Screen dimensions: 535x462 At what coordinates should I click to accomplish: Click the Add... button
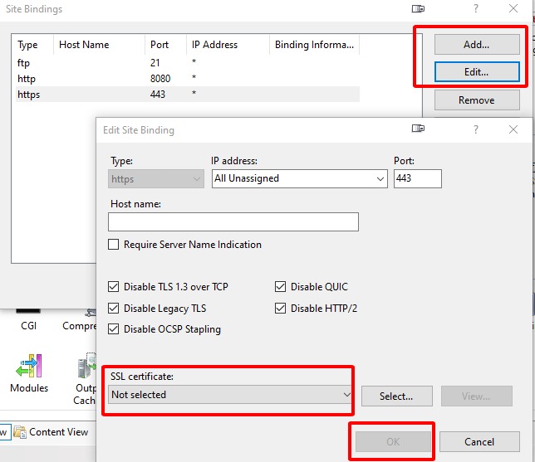477,44
